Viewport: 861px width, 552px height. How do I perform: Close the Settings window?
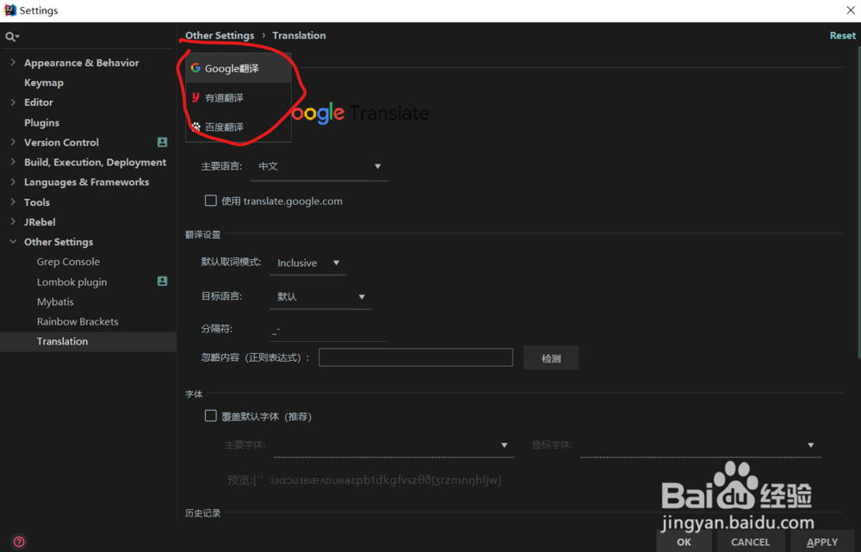tap(850, 10)
